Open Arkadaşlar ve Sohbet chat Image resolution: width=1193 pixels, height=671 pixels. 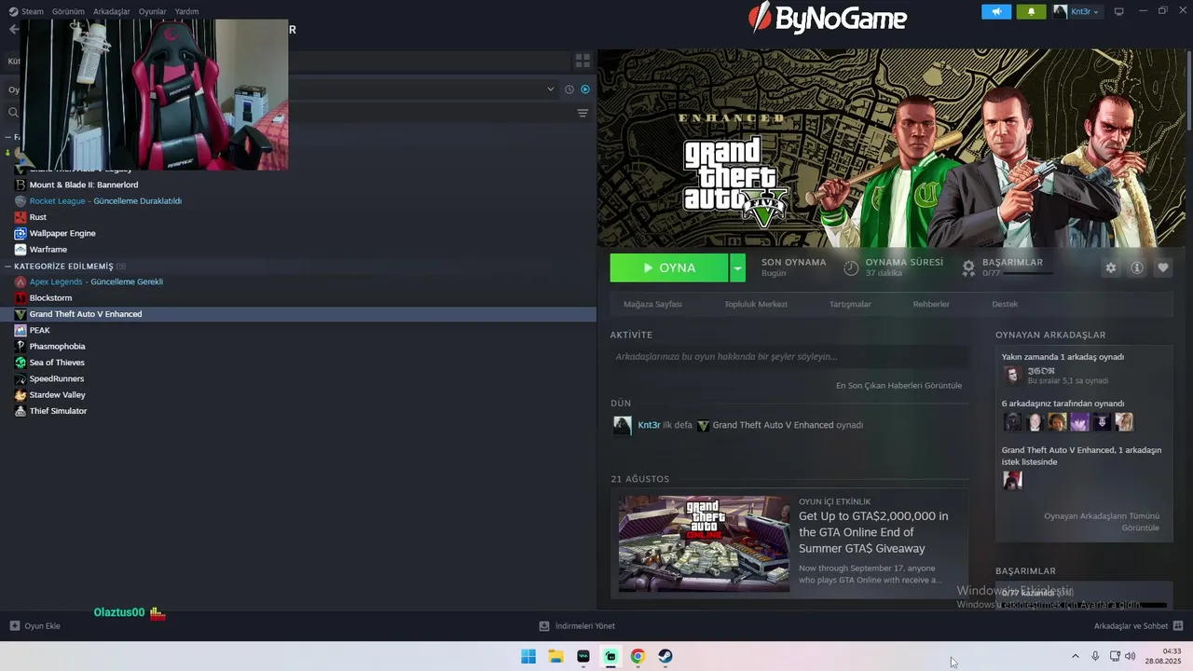[x=1138, y=626]
